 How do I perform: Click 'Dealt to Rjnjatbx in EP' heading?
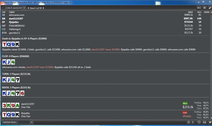click(x=24, y=39)
